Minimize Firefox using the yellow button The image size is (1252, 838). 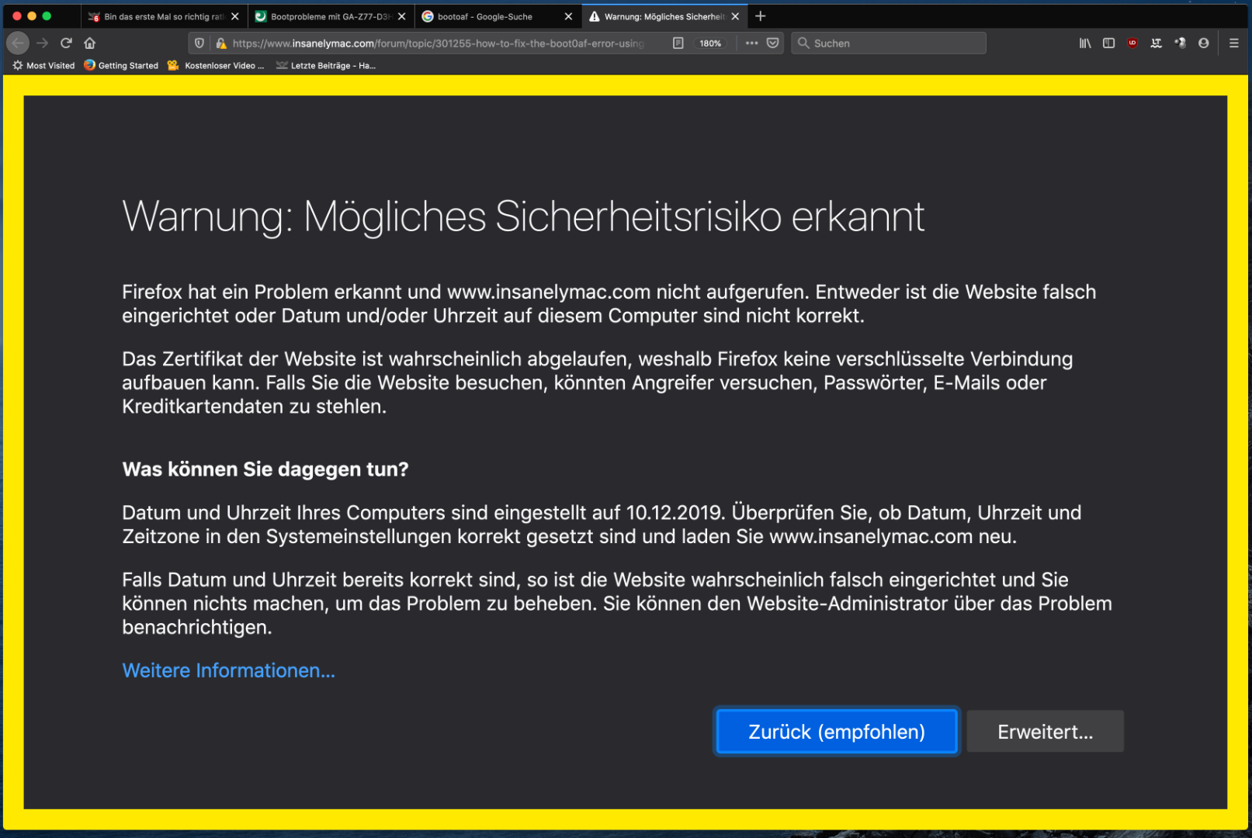pyautogui.click(x=32, y=16)
